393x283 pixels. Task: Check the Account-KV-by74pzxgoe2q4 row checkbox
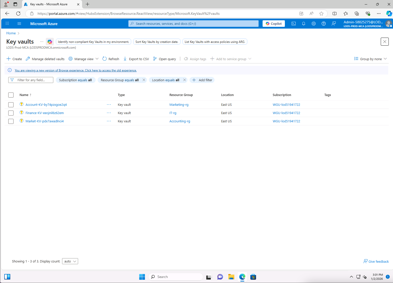click(11, 105)
